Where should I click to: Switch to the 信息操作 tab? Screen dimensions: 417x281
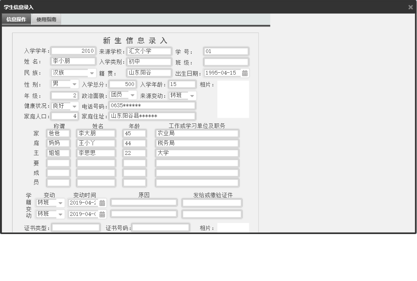click(16, 19)
